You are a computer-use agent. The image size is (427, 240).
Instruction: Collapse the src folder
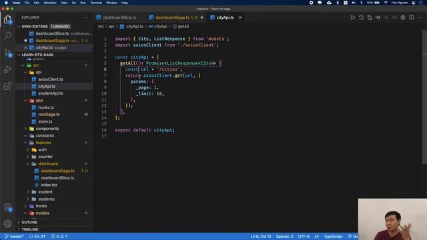point(23,65)
